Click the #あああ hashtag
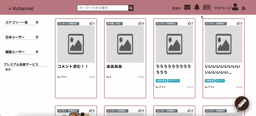This screenshot has width=256, height=116. [210, 81]
